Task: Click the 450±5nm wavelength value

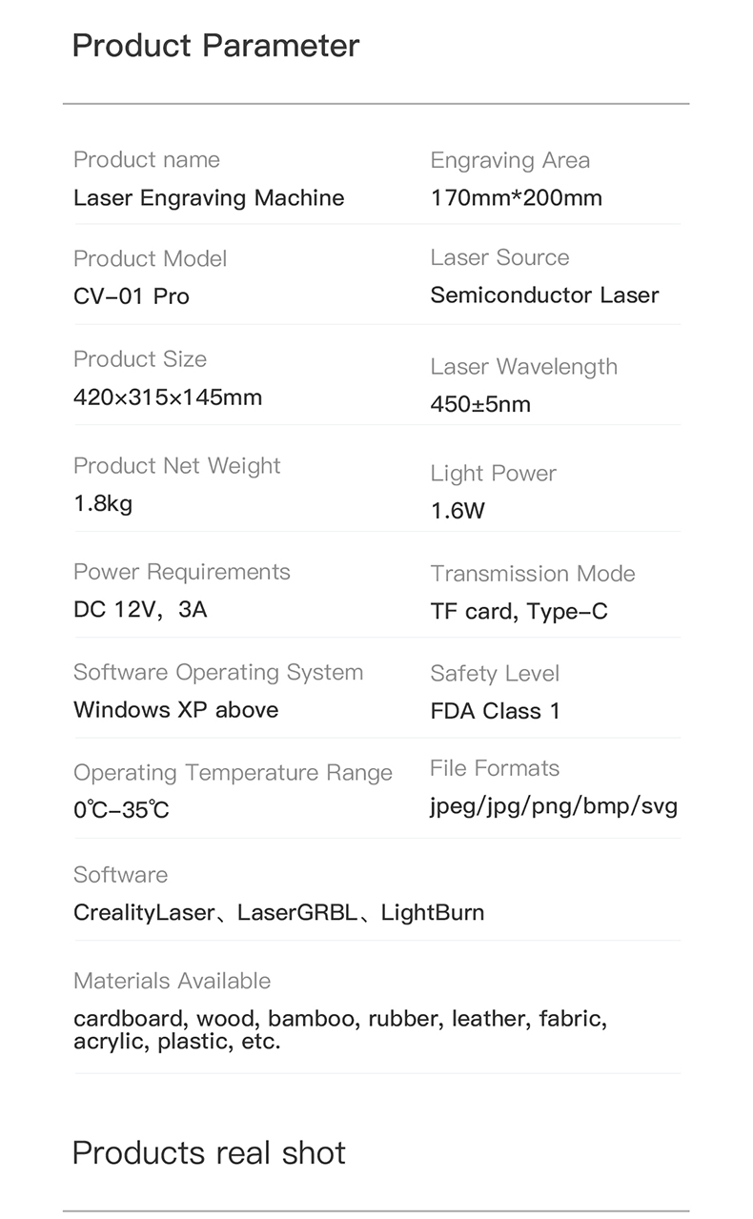Action: [x=480, y=404]
